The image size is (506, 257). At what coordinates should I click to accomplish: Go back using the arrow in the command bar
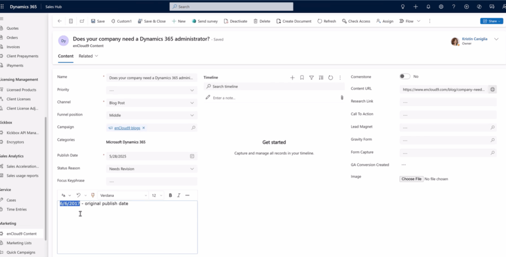60,21
